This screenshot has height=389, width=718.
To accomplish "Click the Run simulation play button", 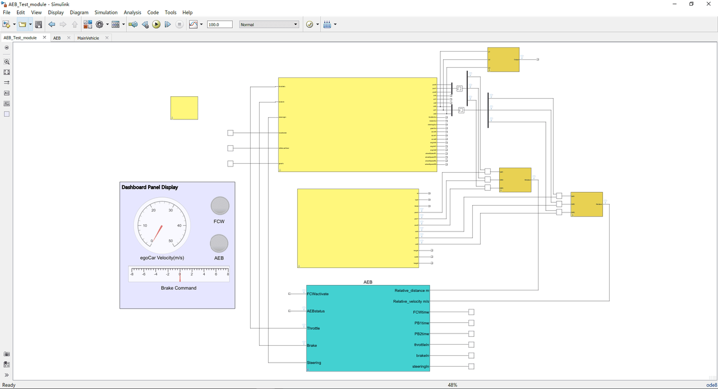I will pyautogui.click(x=157, y=25).
